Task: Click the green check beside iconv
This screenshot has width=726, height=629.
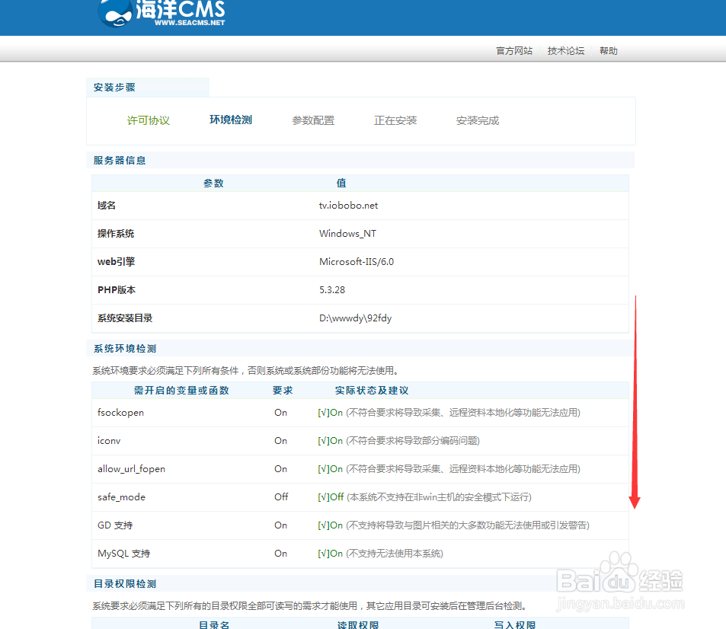Action: (x=323, y=440)
